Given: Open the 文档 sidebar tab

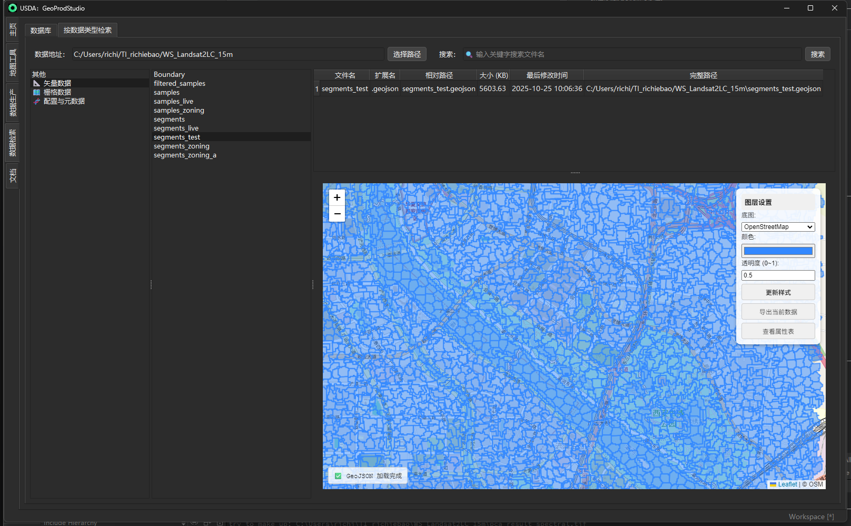Looking at the screenshot, I should pyautogui.click(x=13, y=176).
